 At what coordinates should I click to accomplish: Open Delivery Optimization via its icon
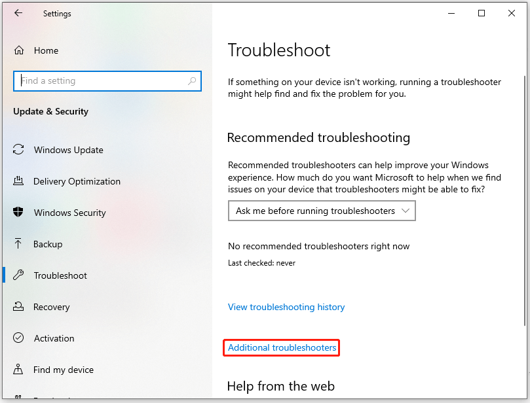[x=18, y=181]
